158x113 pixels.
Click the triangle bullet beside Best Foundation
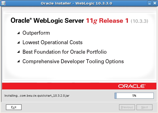(x=19, y=52)
